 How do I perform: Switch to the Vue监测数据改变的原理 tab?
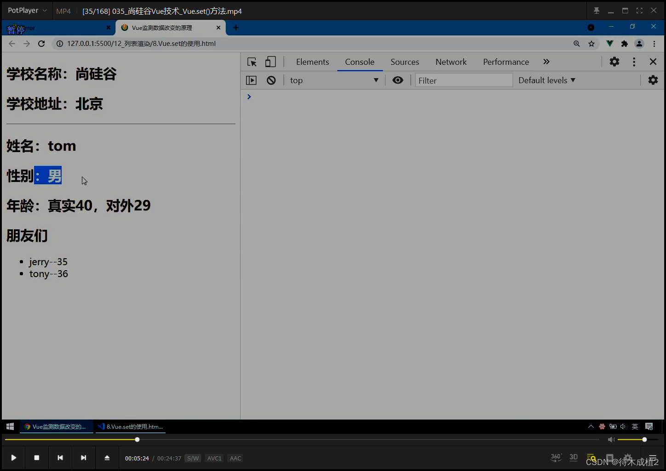(x=162, y=28)
